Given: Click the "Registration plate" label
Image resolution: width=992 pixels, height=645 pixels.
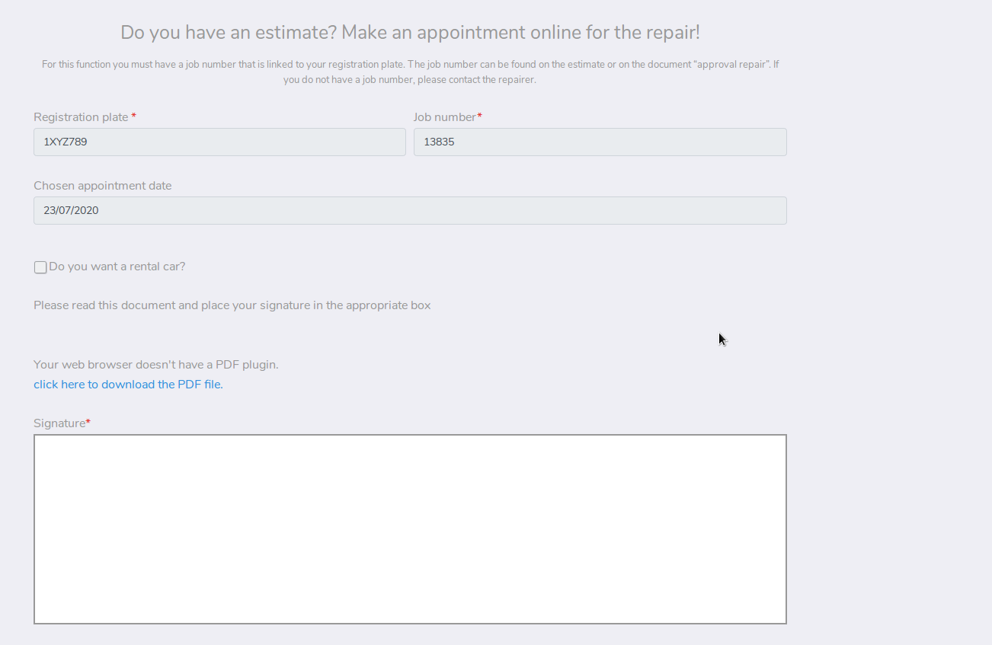Looking at the screenshot, I should point(81,117).
